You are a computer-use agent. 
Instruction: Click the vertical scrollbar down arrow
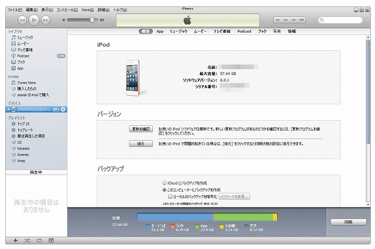(x=368, y=204)
